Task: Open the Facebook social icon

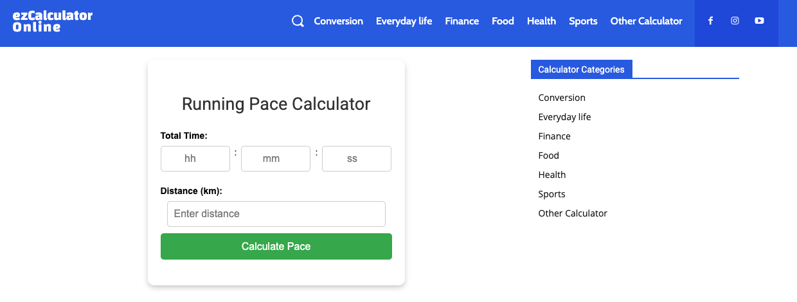Action: point(710,21)
